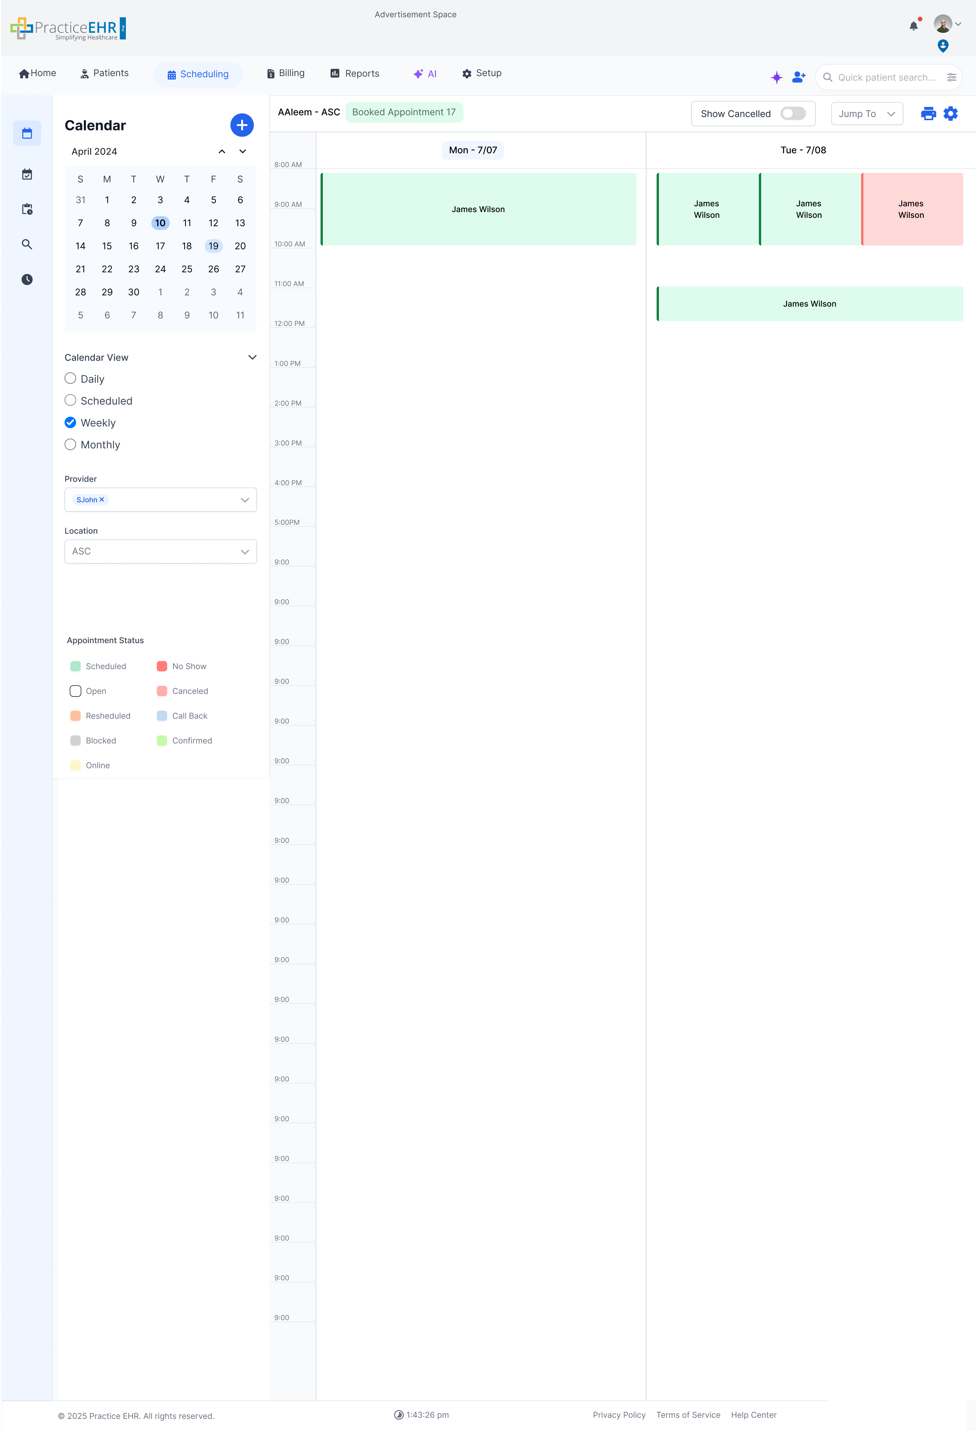This screenshot has width=976, height=1431.
Task: Open the Billing menu
Action: 286,73
